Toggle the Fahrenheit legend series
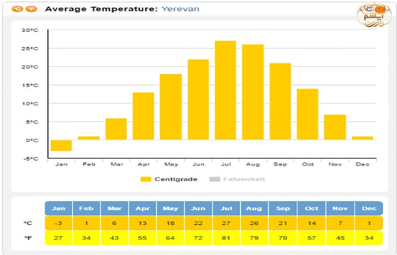This screenshot has height=255, width=397. click(x=244, y=179)
